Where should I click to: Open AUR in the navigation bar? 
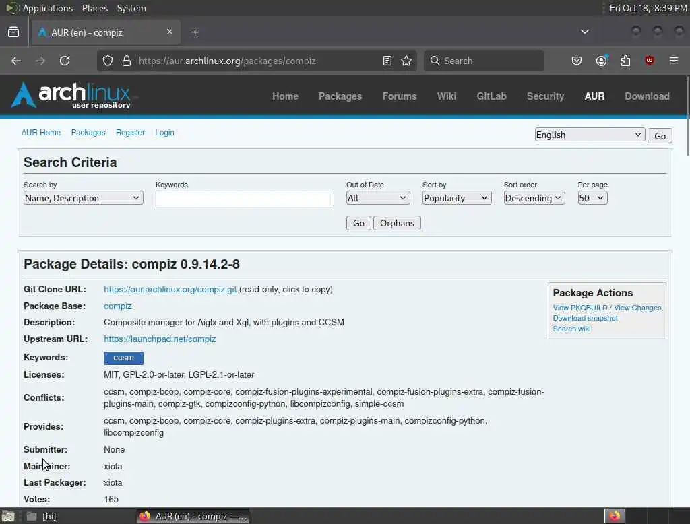(594, 96)
